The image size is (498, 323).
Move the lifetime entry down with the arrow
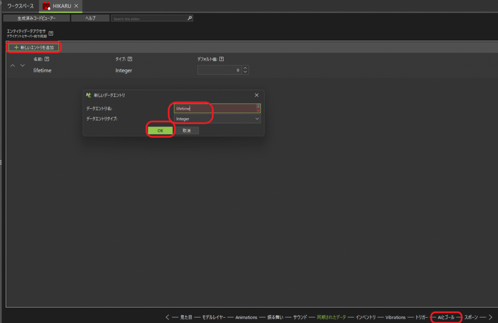point(22,65)
